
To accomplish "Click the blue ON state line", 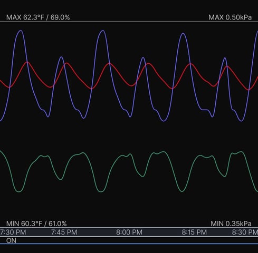I will pyautogui.click(x=129, y=244).
